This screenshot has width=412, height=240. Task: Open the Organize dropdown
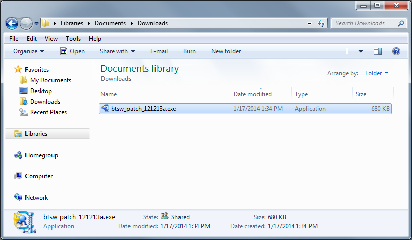tap(29, 51)
